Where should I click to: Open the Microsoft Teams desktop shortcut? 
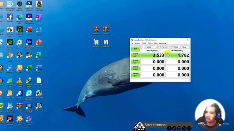pos(29,120)
